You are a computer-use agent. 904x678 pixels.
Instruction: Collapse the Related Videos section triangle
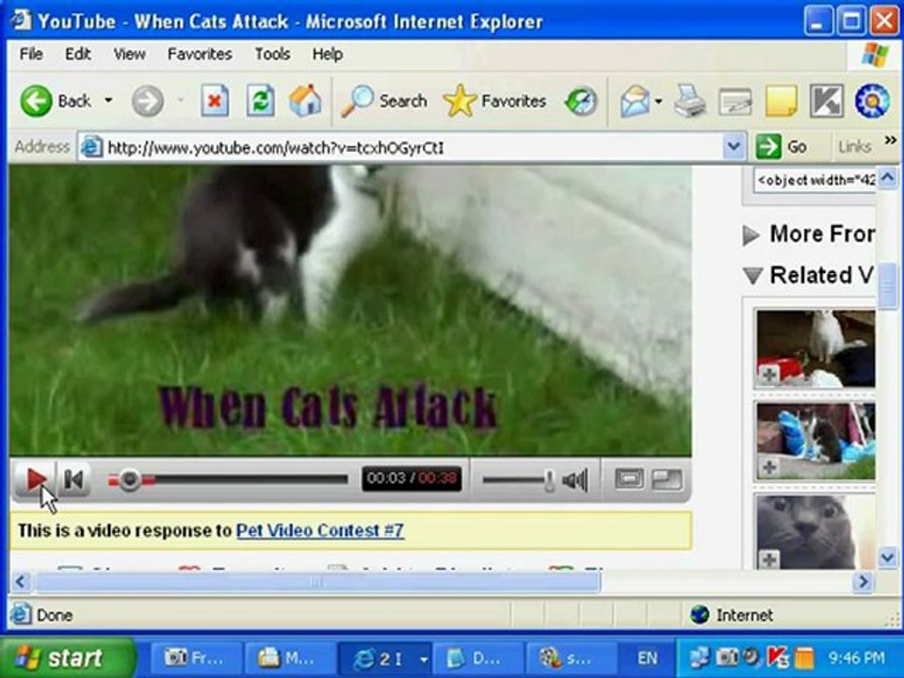[x=753, y=276]
